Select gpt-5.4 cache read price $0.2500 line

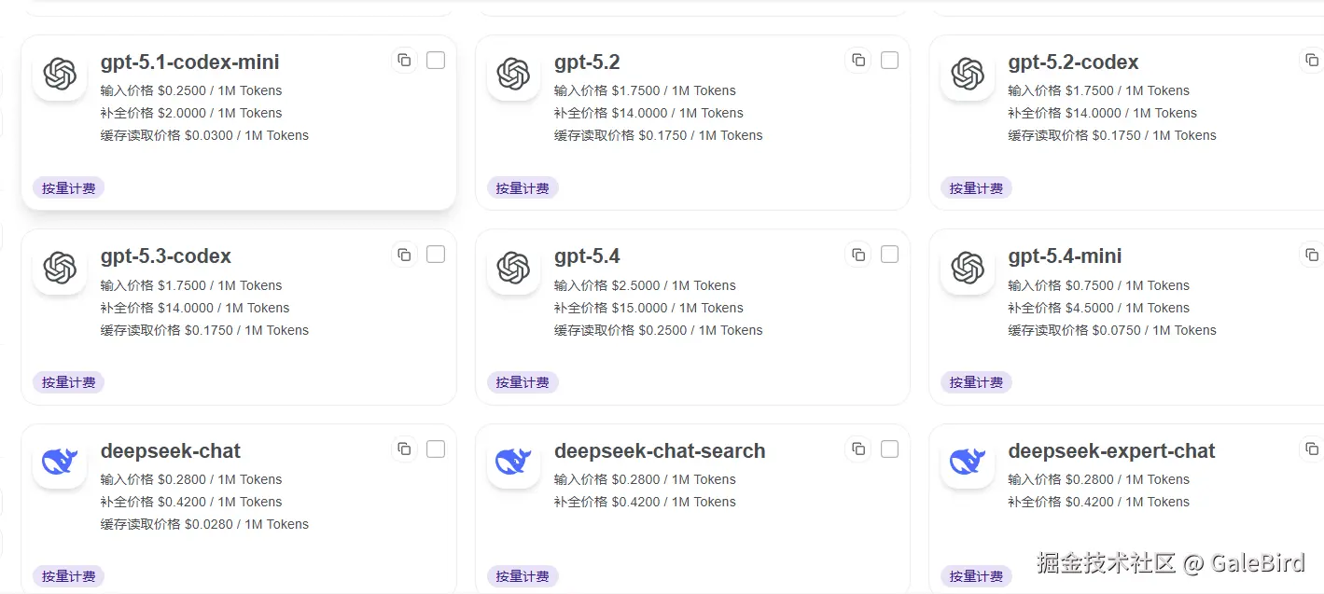(659, 330)
